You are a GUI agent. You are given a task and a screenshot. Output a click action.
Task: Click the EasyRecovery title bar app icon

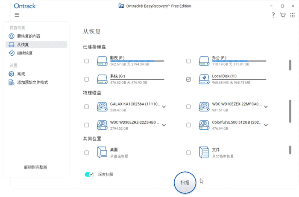(121, 6)
